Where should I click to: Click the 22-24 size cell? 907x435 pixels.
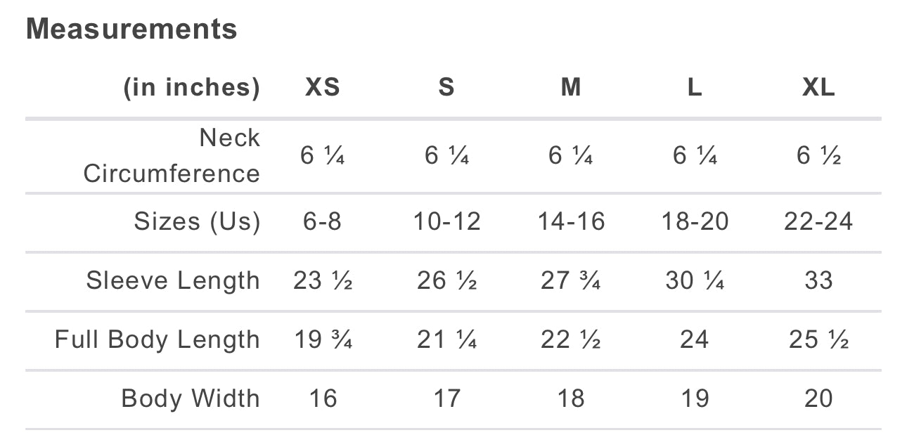coord(818,221)
